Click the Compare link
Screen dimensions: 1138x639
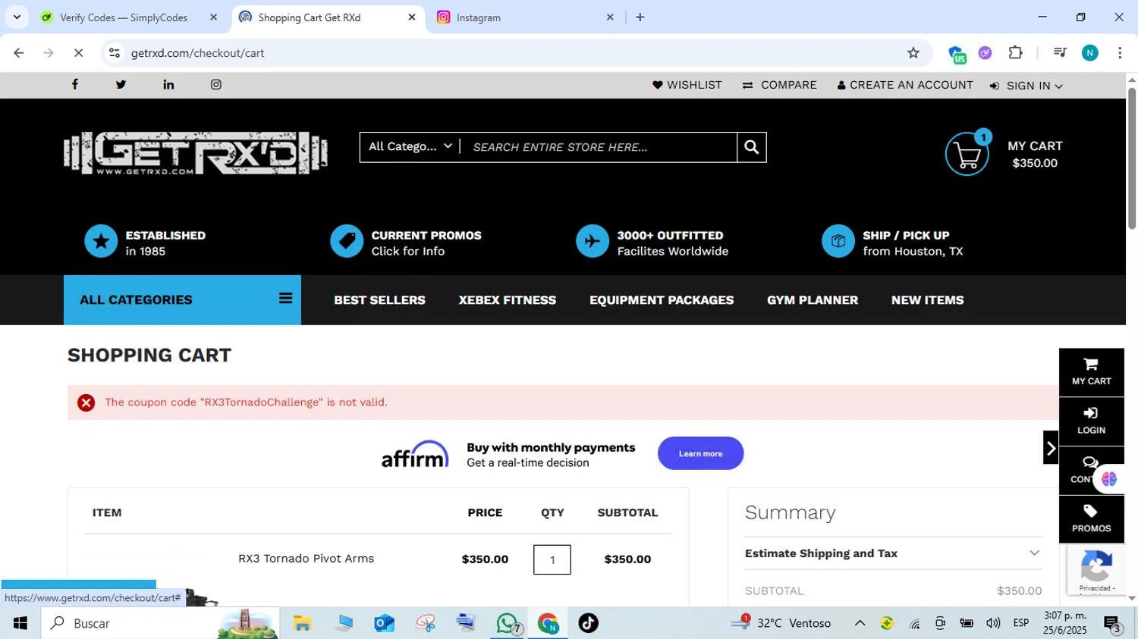pyautogui.click(x=779, y=85)
